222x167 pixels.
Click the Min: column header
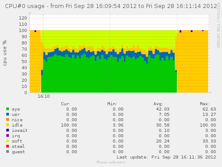tap(112, 104)
